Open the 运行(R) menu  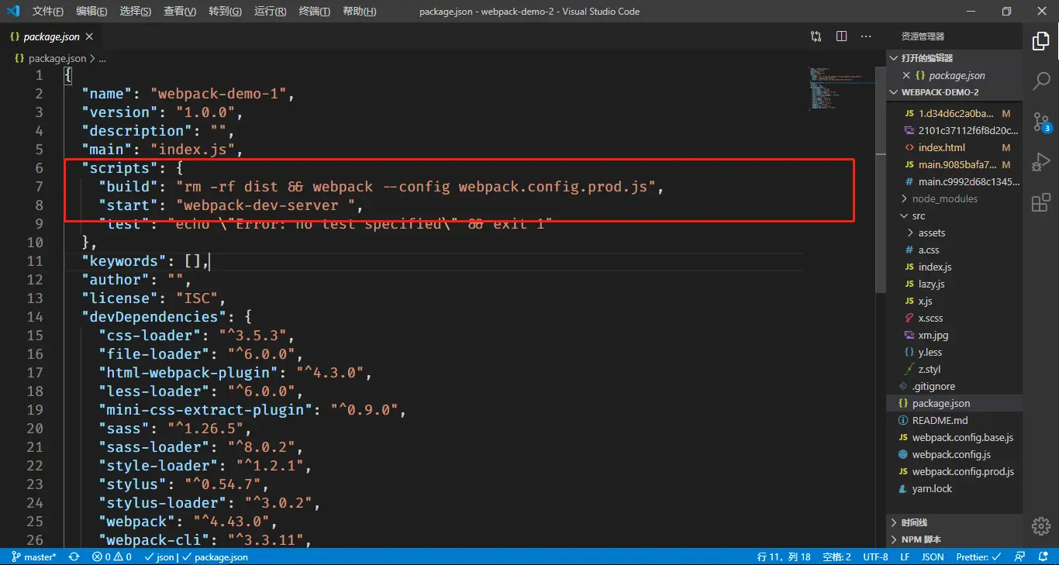pos(270,12)
